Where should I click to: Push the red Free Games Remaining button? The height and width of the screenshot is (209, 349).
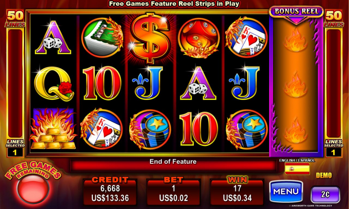(33, 189)
